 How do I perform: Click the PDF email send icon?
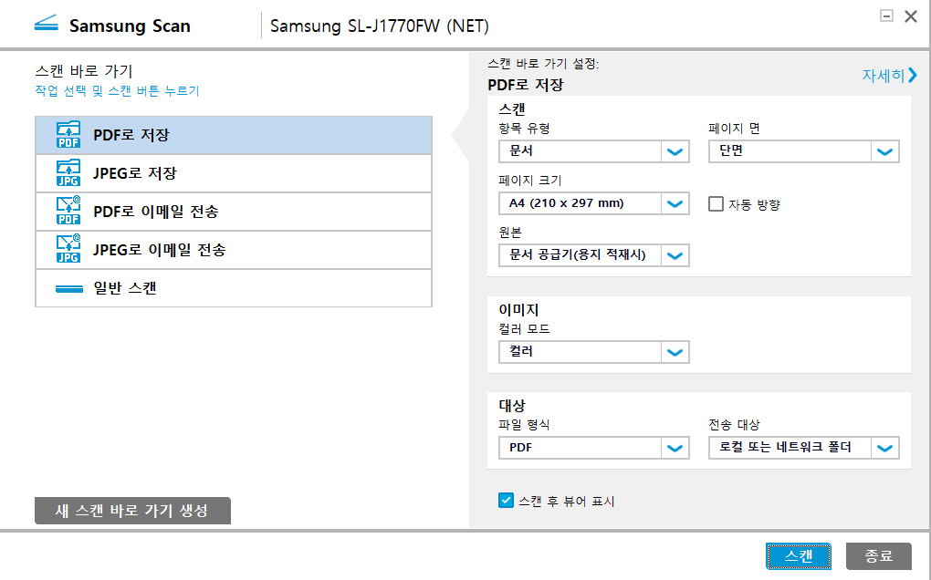tap(68, 212)
